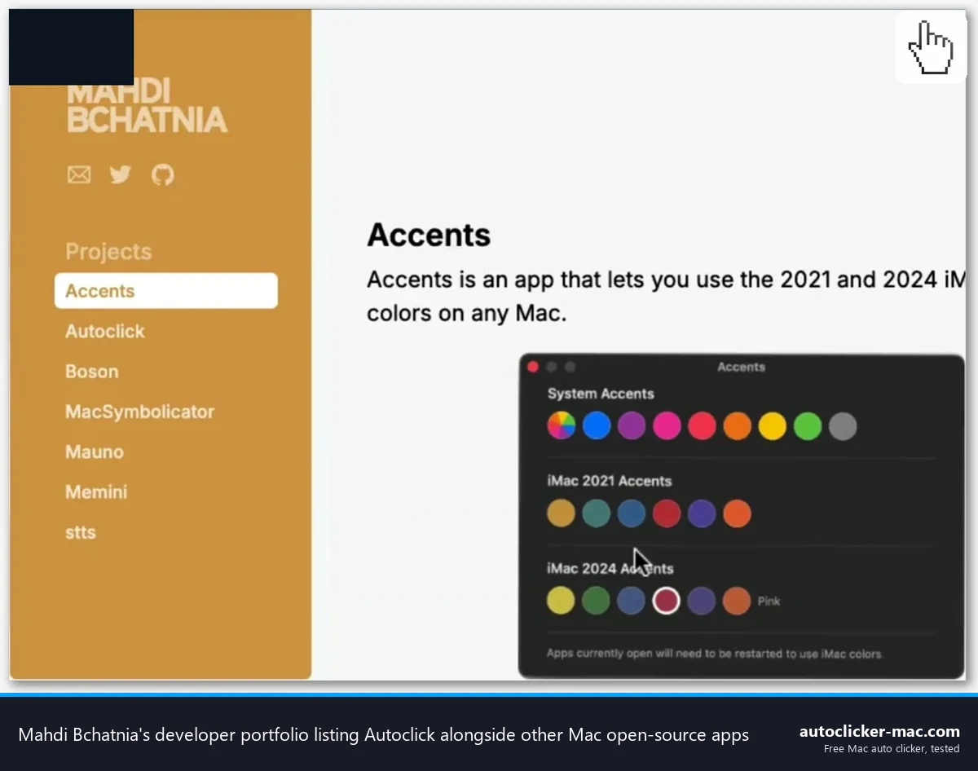Click the System Accents label
The image size is (978, 771).
601,394
